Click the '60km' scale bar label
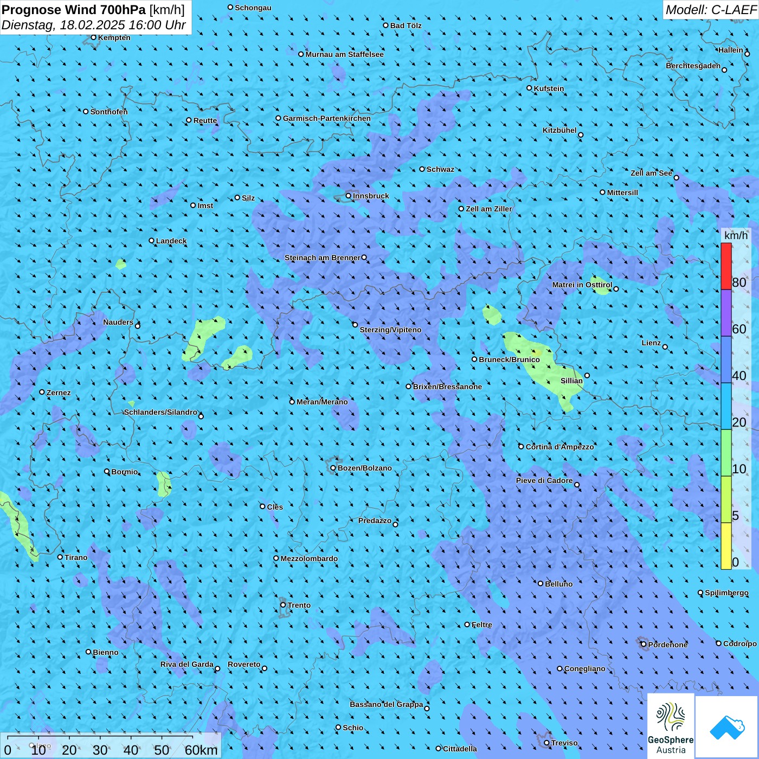 pos(201,750)
